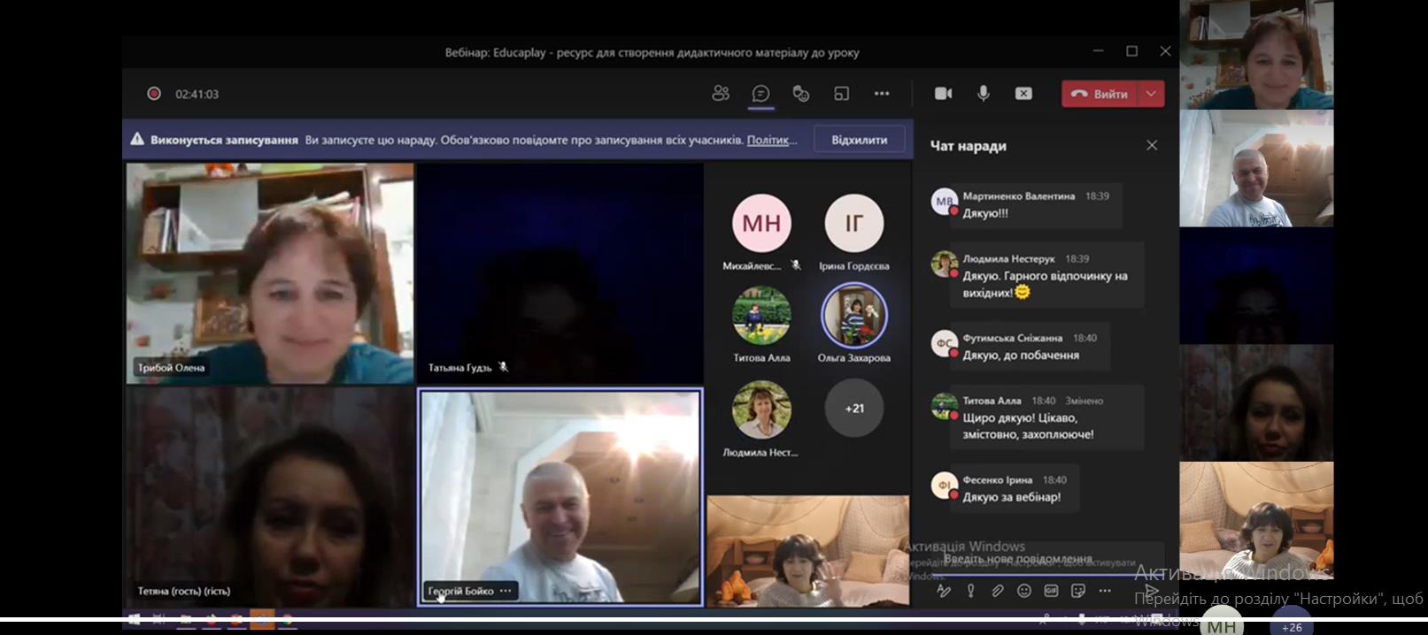Open the participants list icon
Image resolution: width=1428 pixels, height=635 pixels.
pos(721,94)
